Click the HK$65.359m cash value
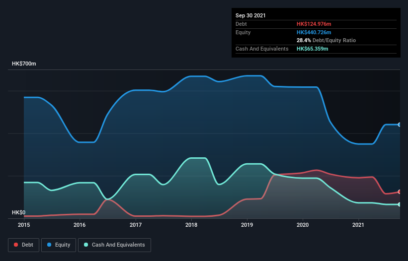This screenshot has height=261, width=408. (312, 49)
